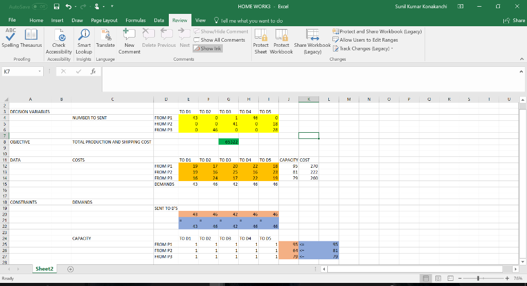Switch to Page Layout view in status bar
The width and height of the screenshot is (527, 286).
pyautogui.click(x=438, y=278)
